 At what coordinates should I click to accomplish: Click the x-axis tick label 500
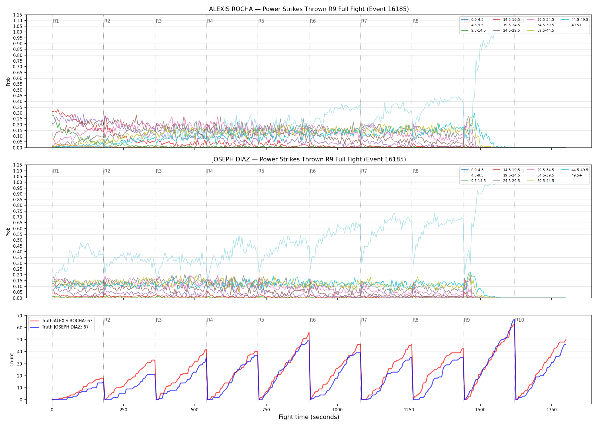click(195, 410)
